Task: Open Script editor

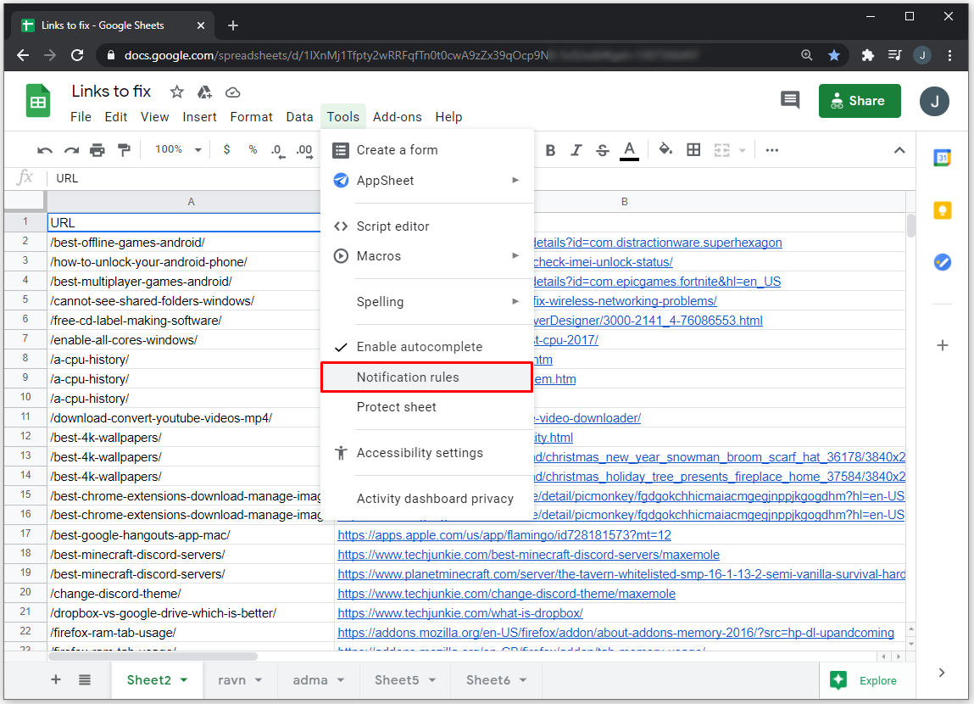Action: click(x=427, y=226)
